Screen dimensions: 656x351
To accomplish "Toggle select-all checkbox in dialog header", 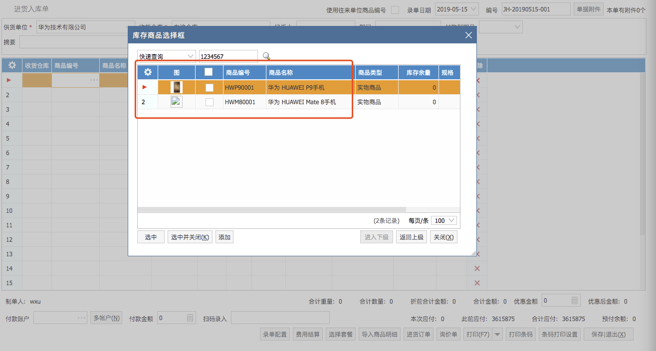I will tap(209, 72).
